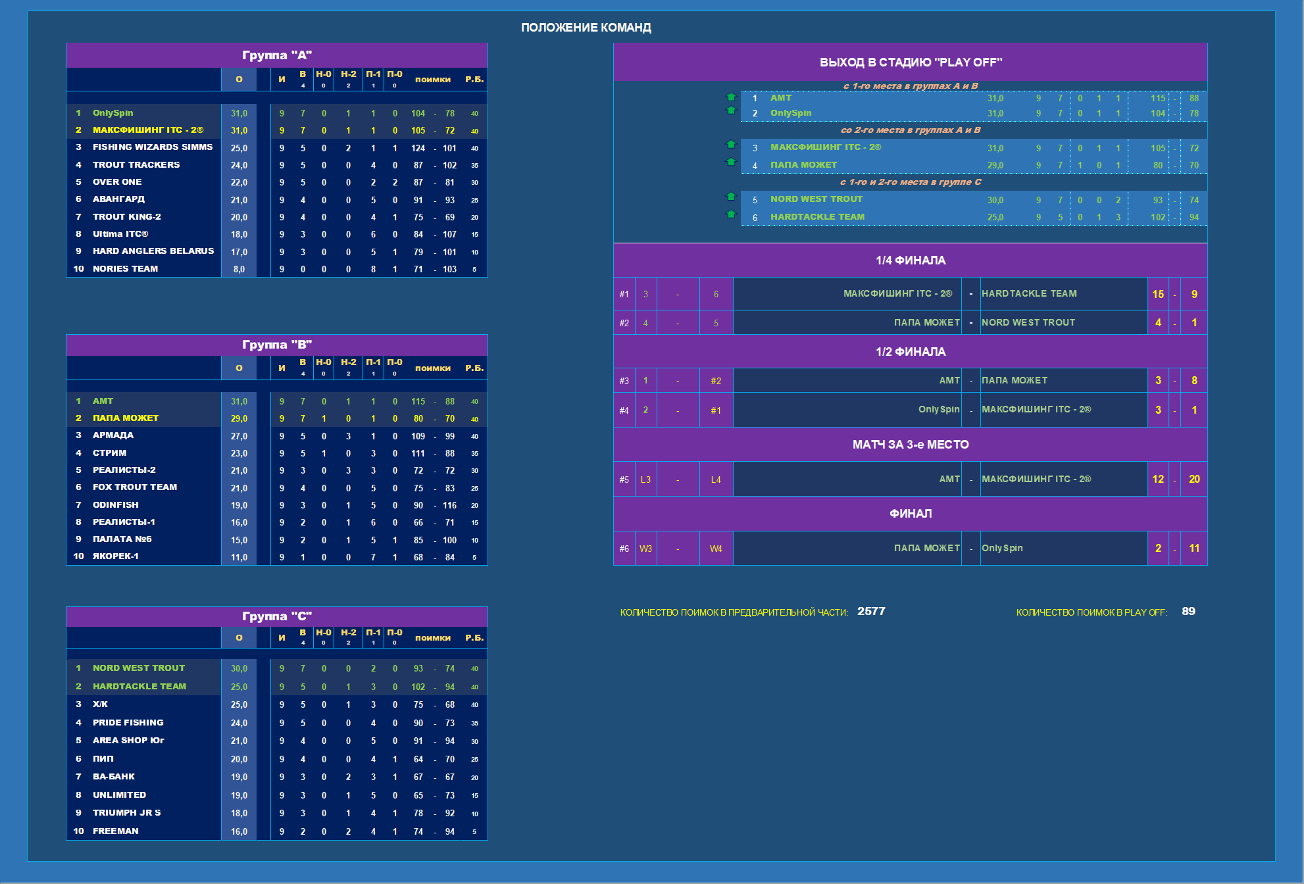The image size is (1304, 884).
Task: Click ВЫХОД В СТАДИЮ "PLAY OFF" header
Action: (x=911, y=62)
